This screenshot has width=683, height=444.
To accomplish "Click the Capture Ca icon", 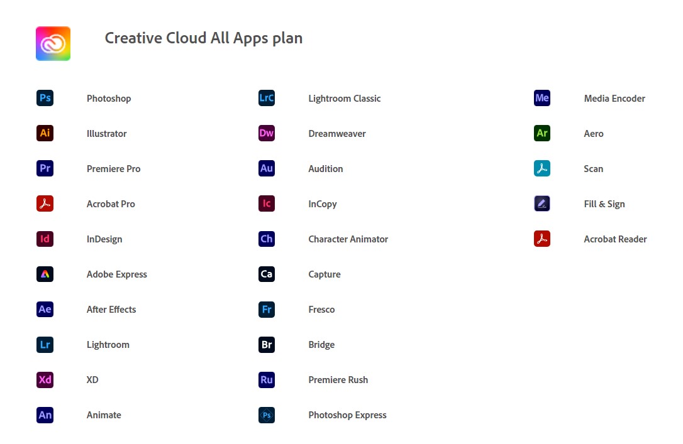I will point(267,274).
